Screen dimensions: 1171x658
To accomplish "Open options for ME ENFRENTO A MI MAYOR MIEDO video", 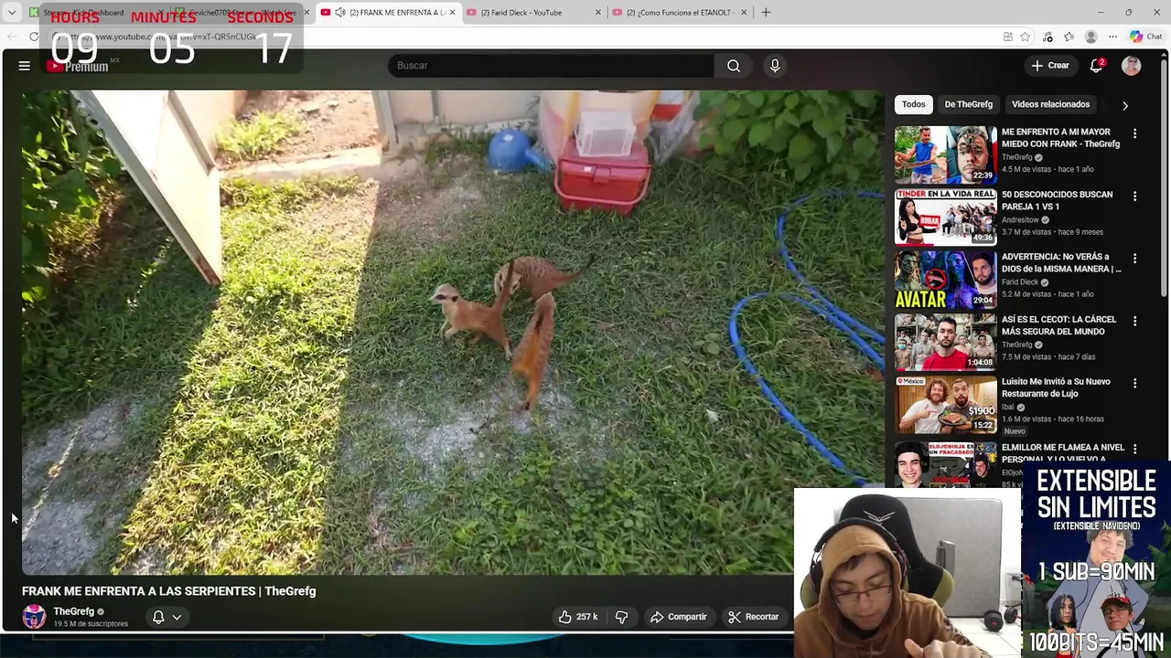I will [x=1134, y=133].
